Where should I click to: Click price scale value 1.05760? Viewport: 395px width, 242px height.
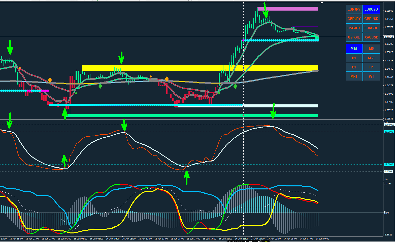click(x=389, y=19)
